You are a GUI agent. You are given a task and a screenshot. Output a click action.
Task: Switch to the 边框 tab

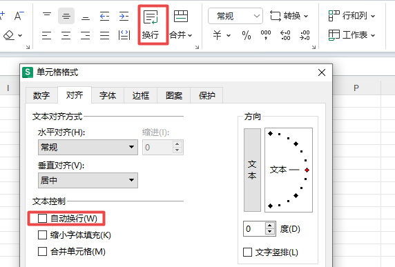141,96
